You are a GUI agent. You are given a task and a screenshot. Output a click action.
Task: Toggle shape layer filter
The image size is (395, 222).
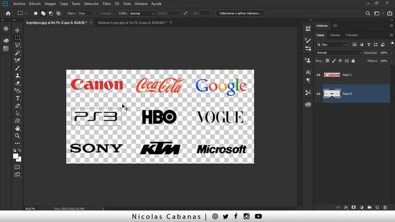pyautogui.click(x=376, y=44)
